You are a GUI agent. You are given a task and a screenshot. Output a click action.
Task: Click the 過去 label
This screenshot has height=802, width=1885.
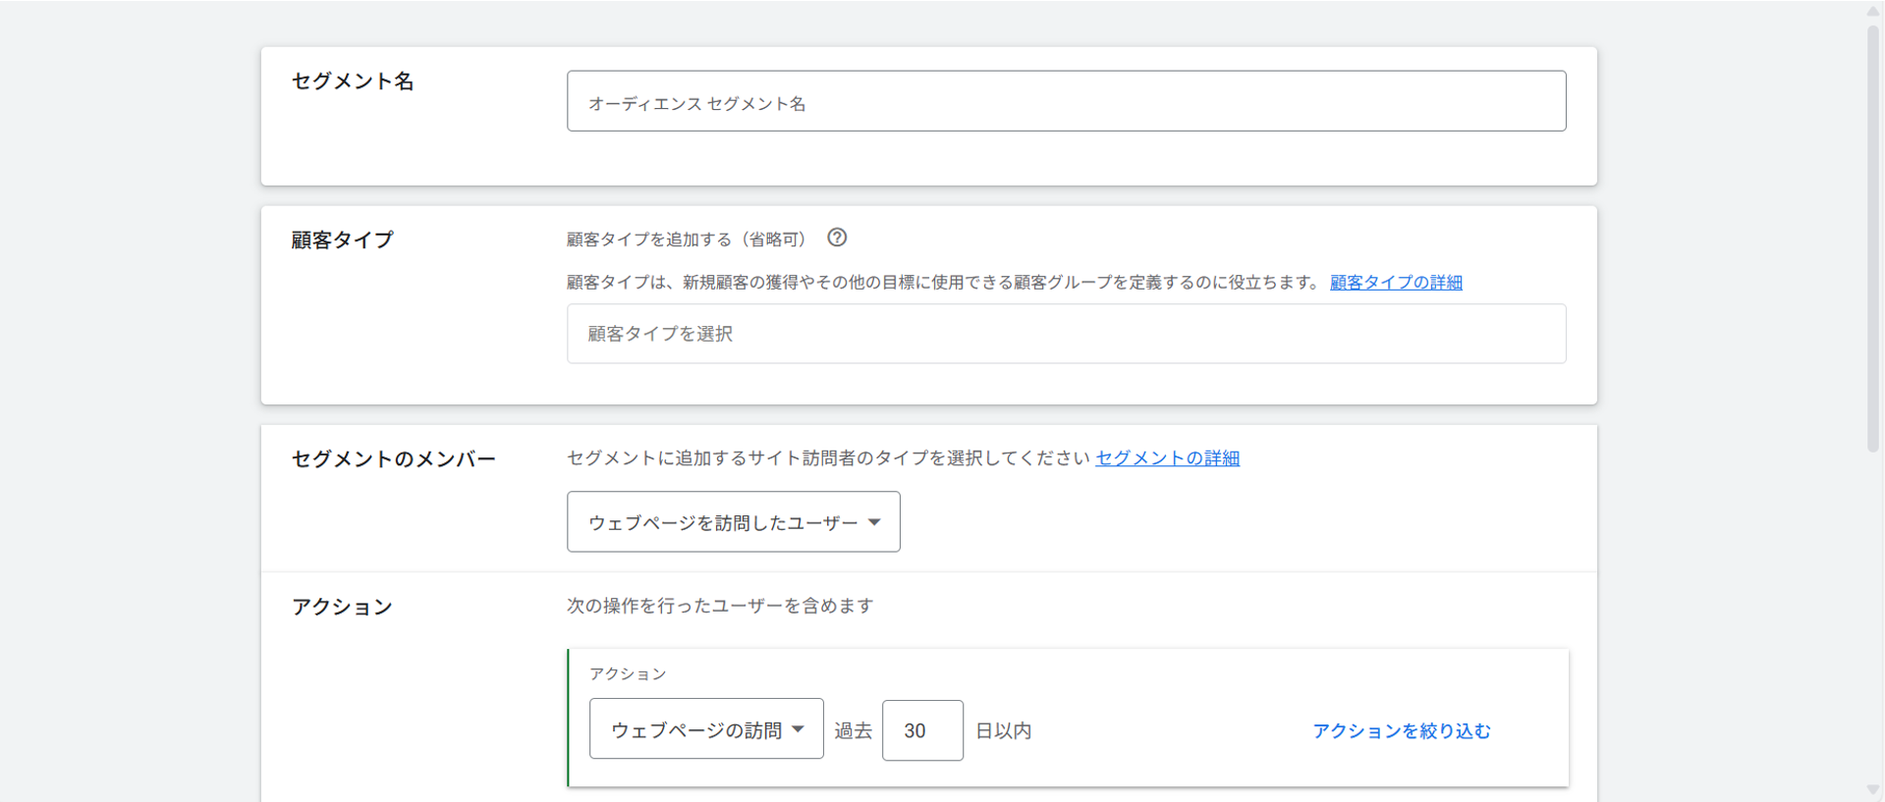[853, 731]
